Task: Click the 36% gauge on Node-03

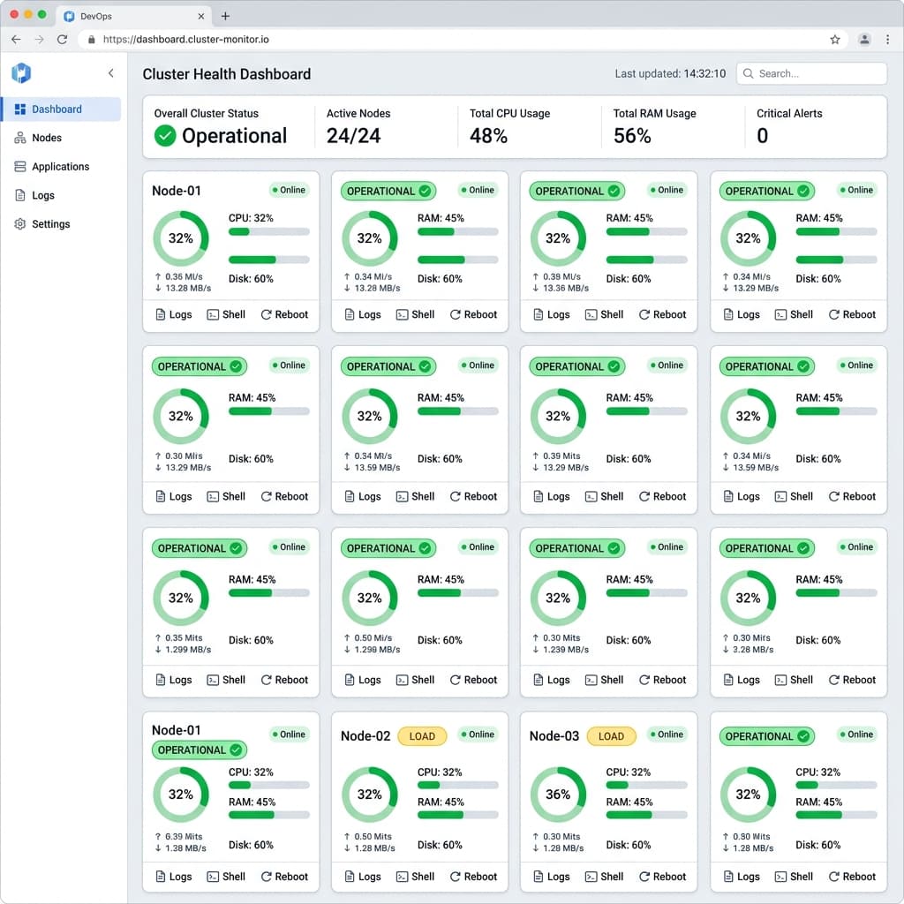Action: pyautogui.click(x=558, y=795)
